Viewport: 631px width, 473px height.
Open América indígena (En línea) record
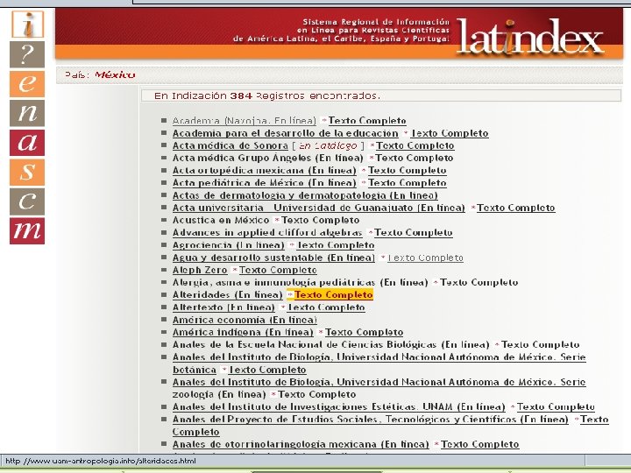coord(243,332)
